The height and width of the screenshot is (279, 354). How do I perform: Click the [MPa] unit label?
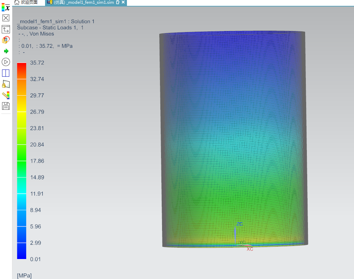coord(24,276)
